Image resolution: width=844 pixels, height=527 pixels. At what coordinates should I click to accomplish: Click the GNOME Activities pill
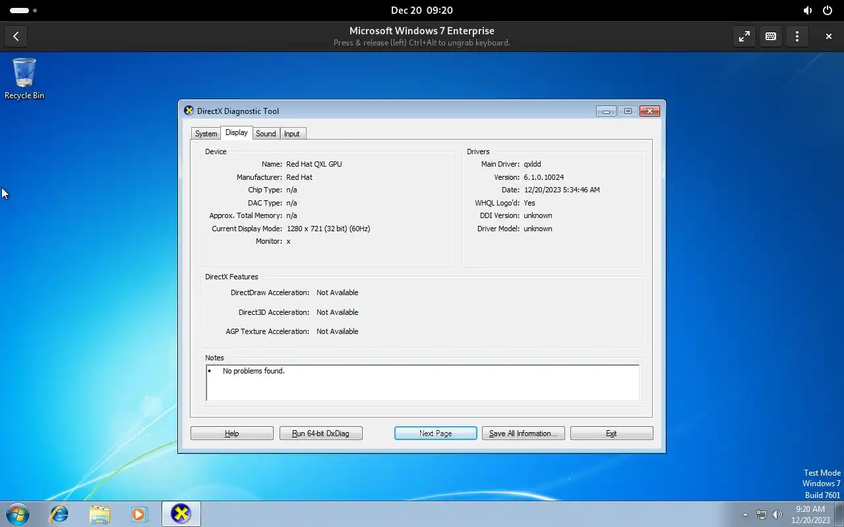(24, 11)
